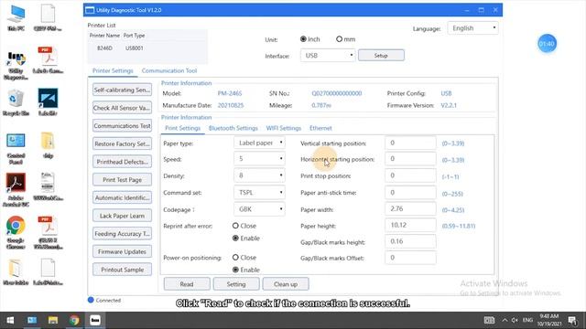Open the New folder desktop icon

(x=16, y=272)
